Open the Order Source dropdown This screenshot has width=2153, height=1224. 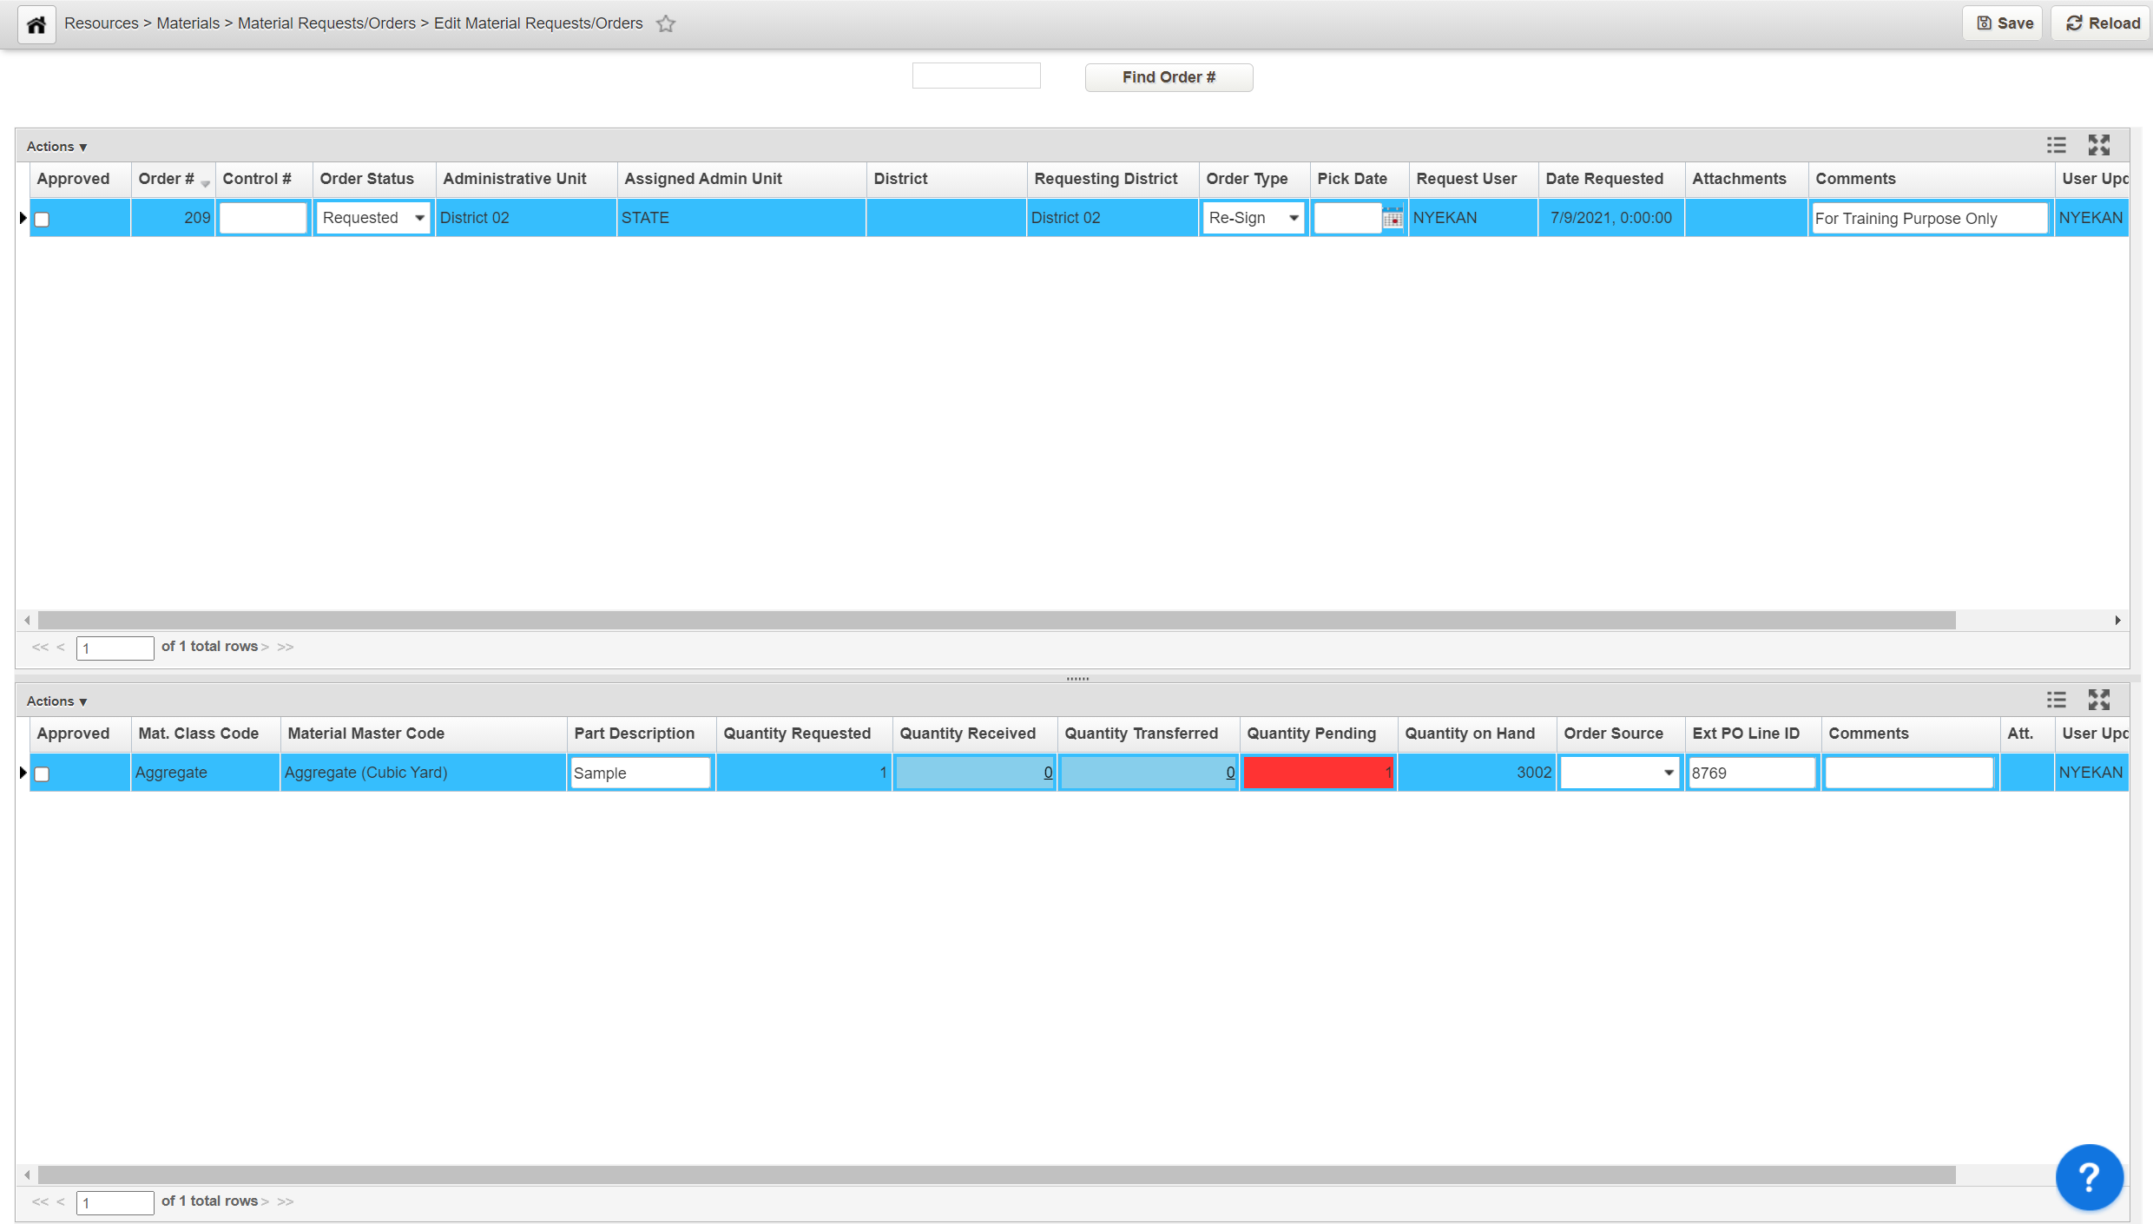tap(1619, 773)
